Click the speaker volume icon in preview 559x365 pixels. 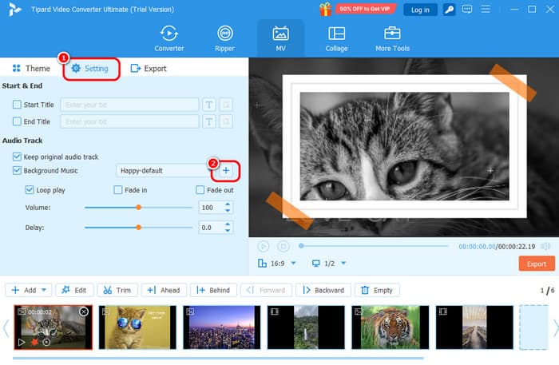545,247
